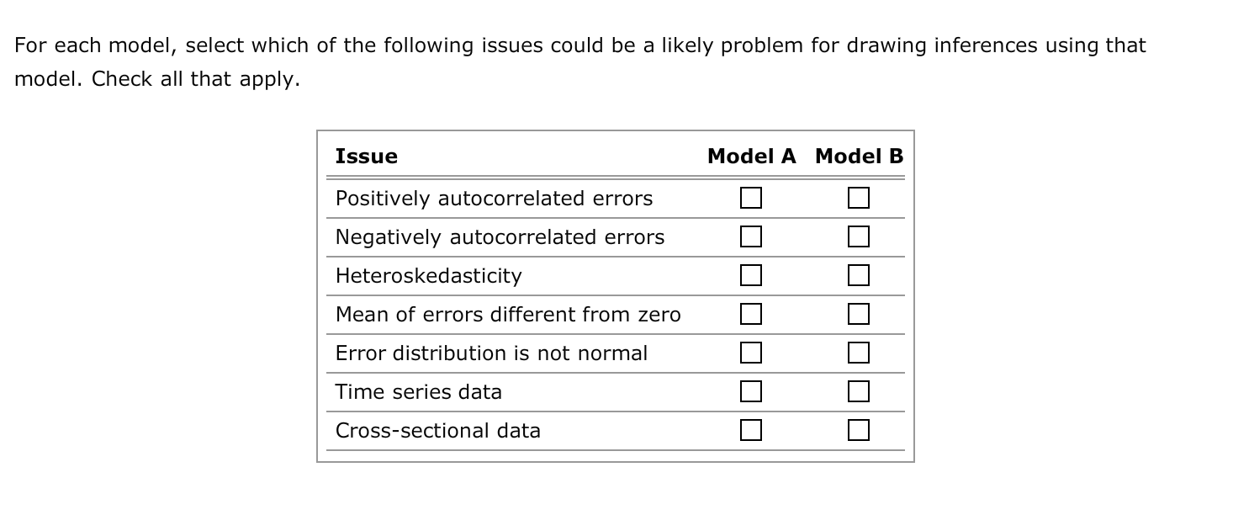This screenshot has width=1233, height=515.
Task: Select Error distribution is not normal for Model A
Action: point(751,353)
